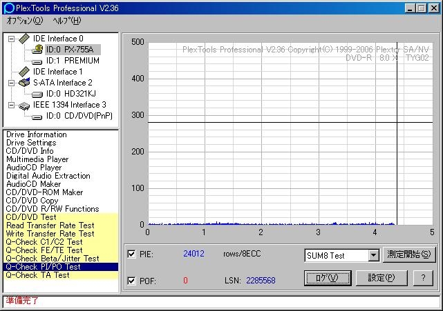Click the IEEE 1394 Interface 3 icon
This screenshot has height=311, width=443.
click(x=24, y=105)
